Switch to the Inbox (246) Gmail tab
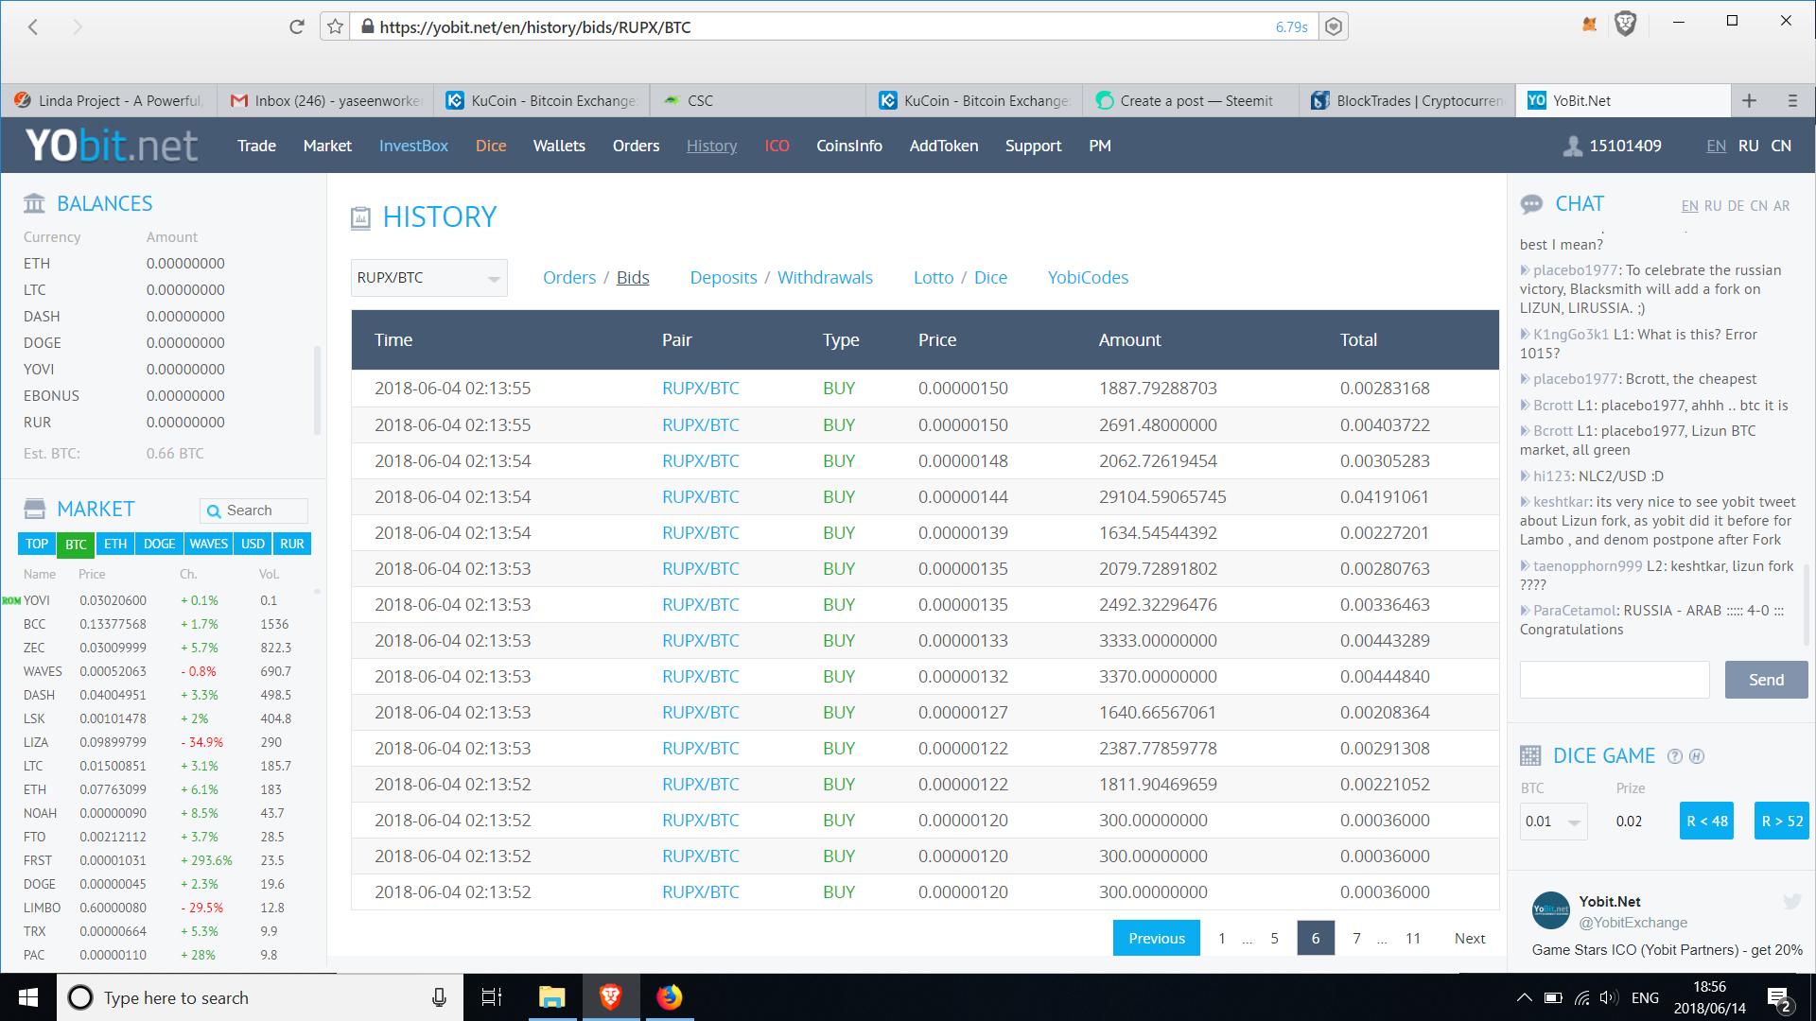The width and height of the screenshot is (1816, 1021). 326,100
